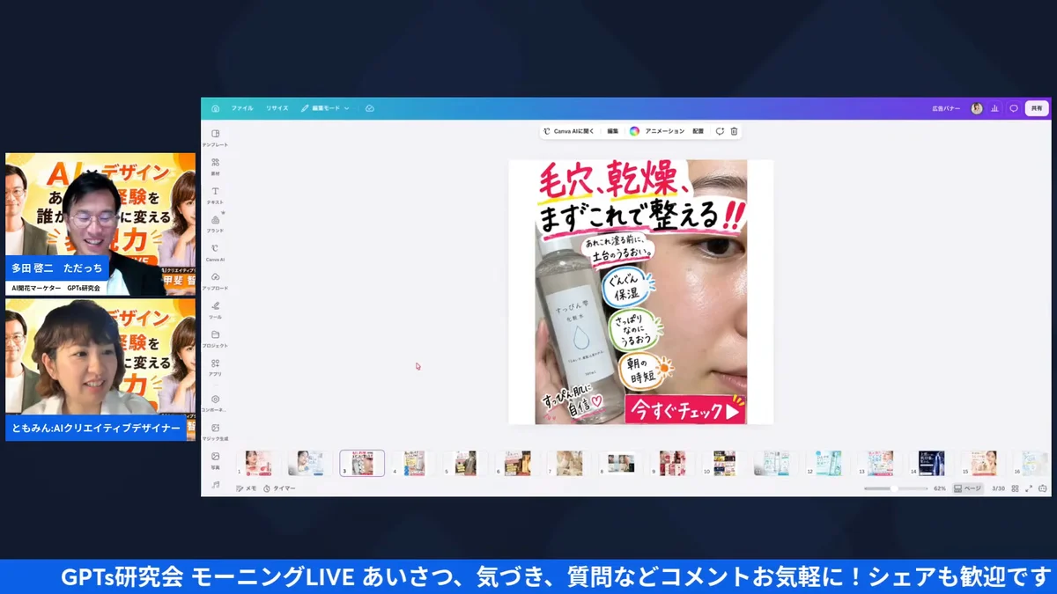The width and height of the screenshot is (1057, 594).
Task: Open the 写真 photos panel
Action: 215,460
